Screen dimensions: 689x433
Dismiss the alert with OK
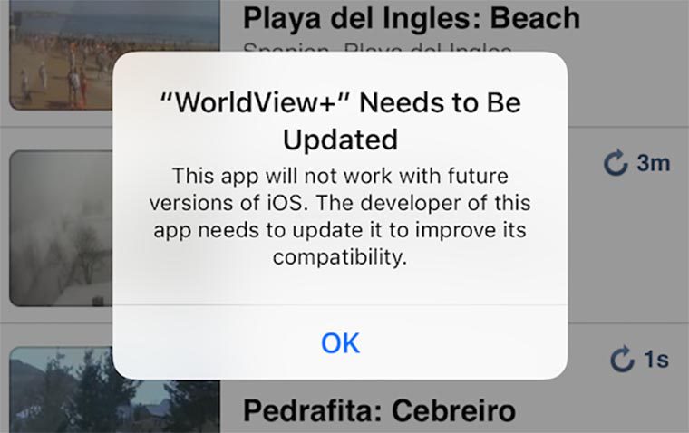point(340,343)
